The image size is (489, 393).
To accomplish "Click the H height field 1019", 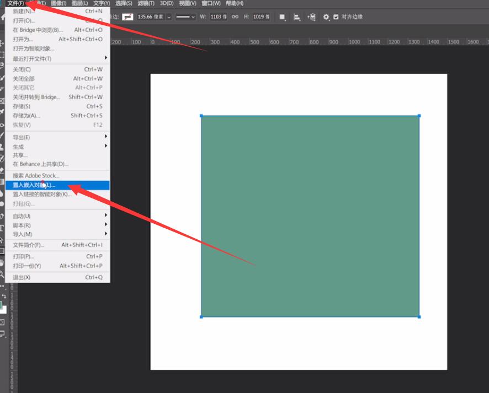I will [x=261, y=17].
